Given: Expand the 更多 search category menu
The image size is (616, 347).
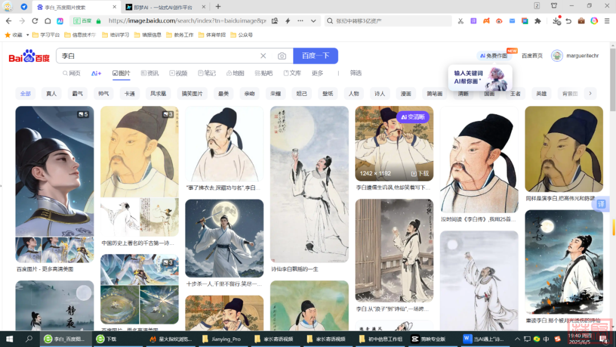Looking at the screenshot, I should (318, 73).
